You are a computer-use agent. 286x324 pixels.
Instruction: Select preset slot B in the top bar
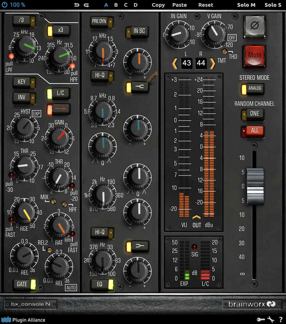point(116,5)
